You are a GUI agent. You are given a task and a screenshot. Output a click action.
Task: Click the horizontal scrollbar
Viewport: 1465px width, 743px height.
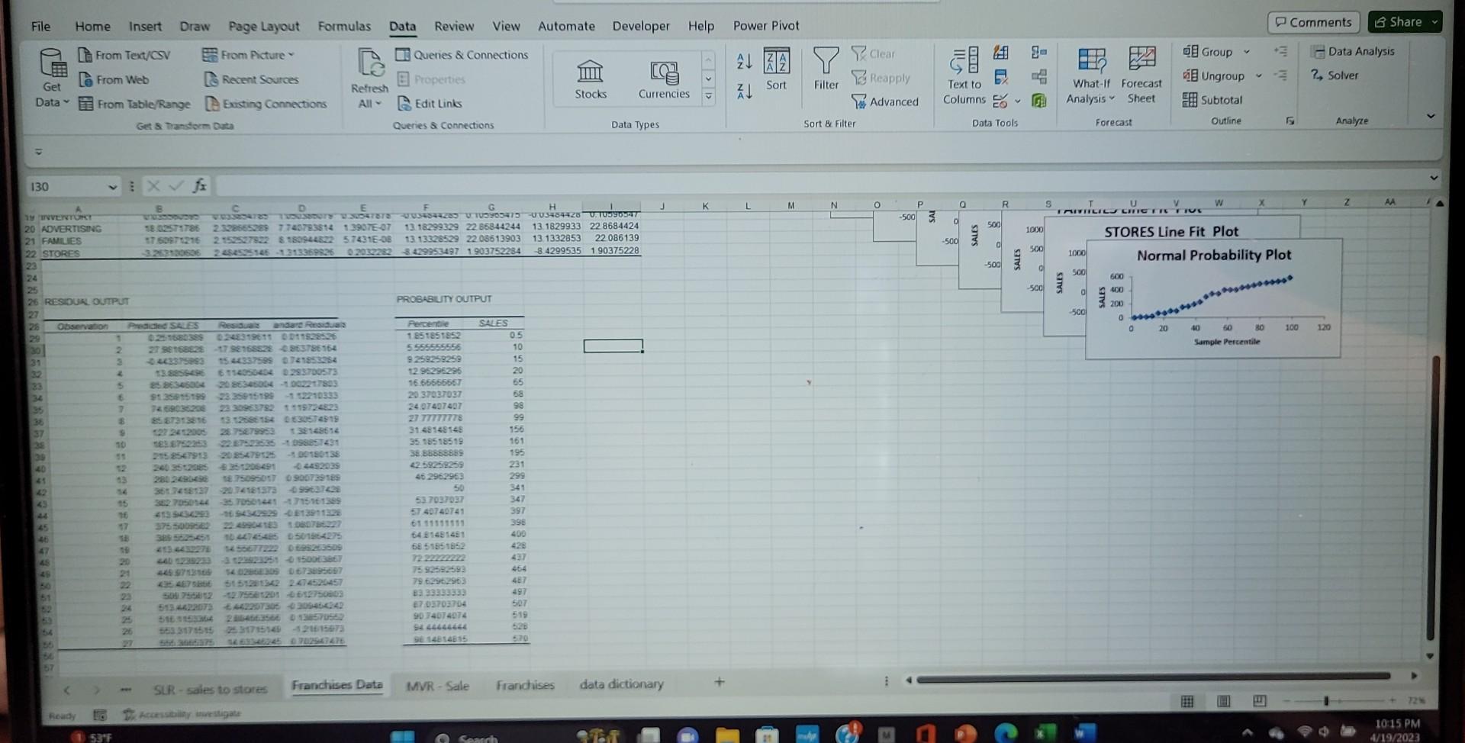point(1152,677)
